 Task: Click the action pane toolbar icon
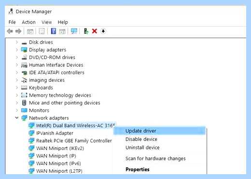[x=62, y=31]
